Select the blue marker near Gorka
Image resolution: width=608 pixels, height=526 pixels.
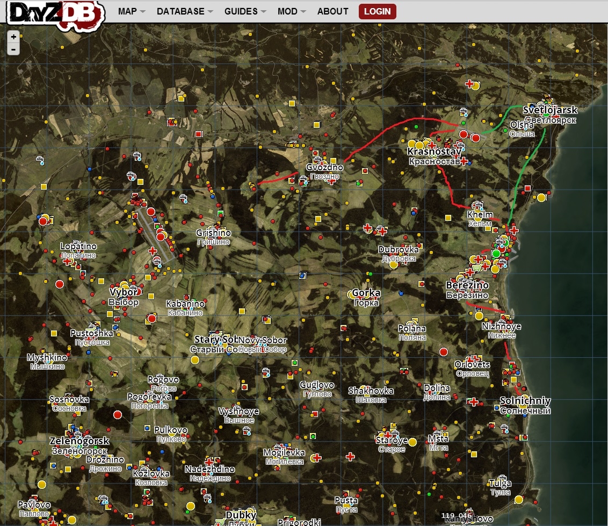coord(401,293)
